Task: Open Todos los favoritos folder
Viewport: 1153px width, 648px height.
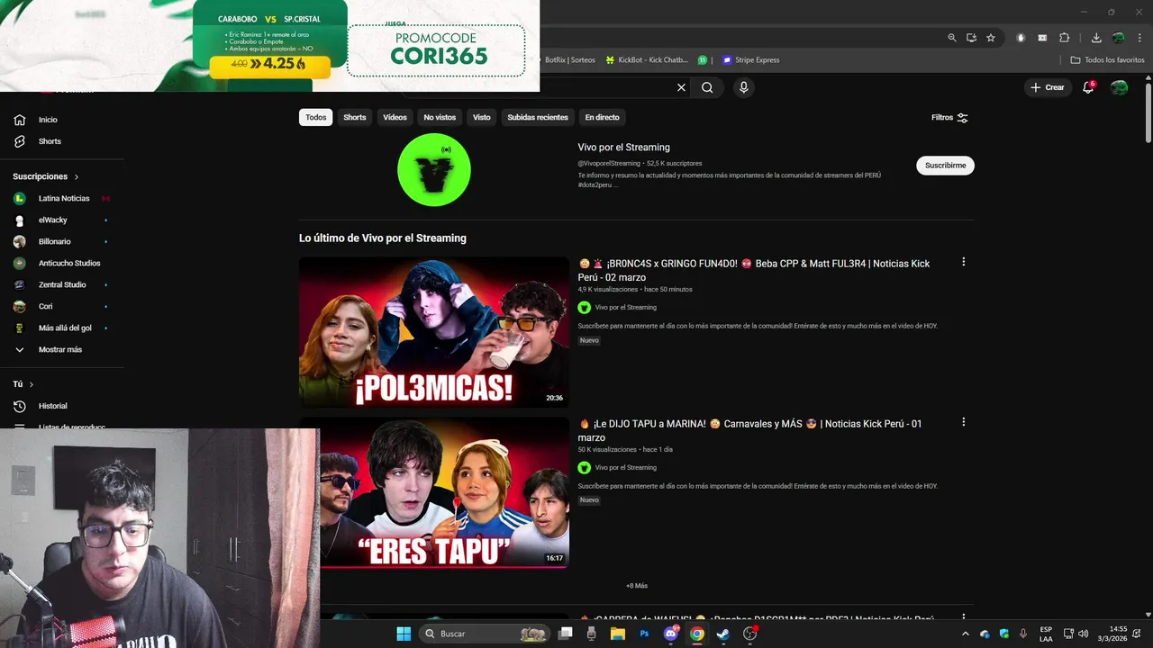Action: 1107,60
